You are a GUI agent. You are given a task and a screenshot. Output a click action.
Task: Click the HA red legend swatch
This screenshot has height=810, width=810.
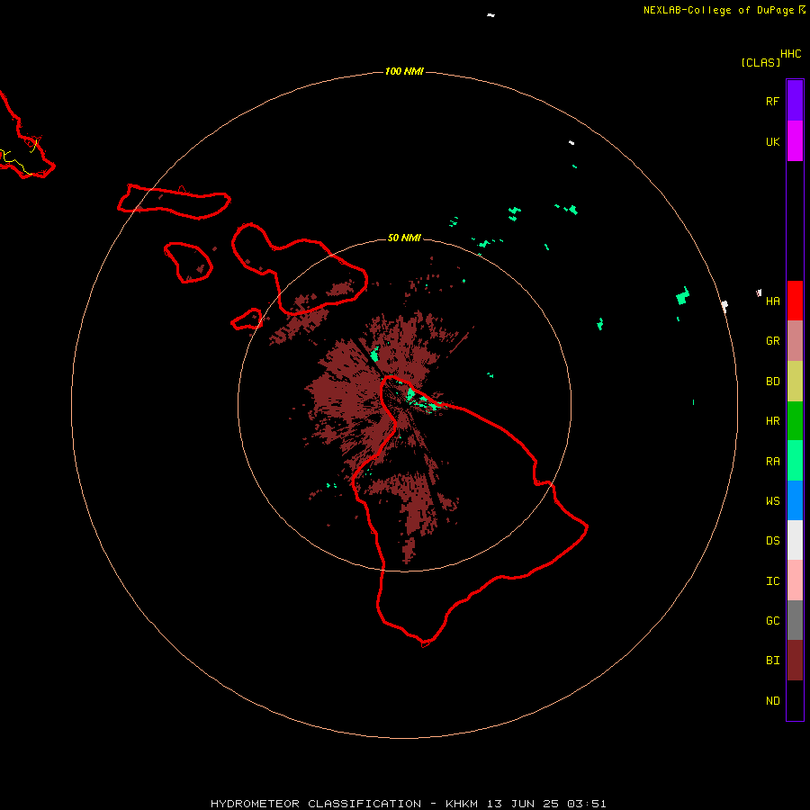pyautogui.click(x=795, y=301)
